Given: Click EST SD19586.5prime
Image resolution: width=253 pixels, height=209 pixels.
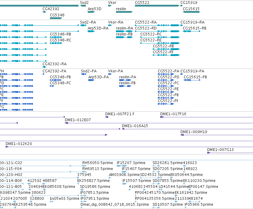Looking at the screenshot, I should [x=95, y=187].
